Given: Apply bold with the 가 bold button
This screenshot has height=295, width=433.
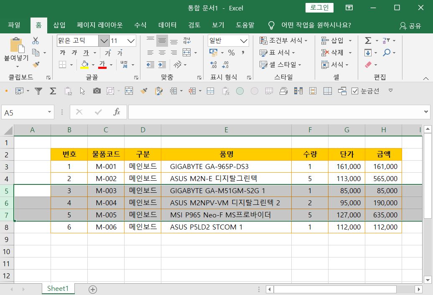Looking at the screenshot, I should coord(63,53).
